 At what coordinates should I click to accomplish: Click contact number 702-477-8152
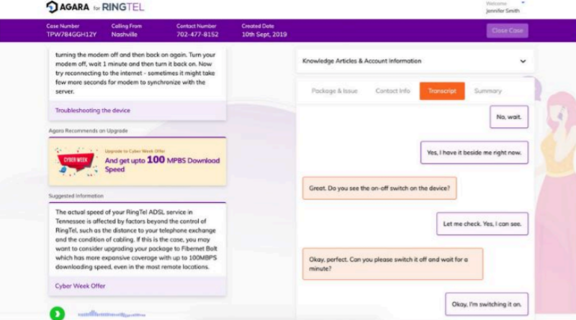[197, 35]
